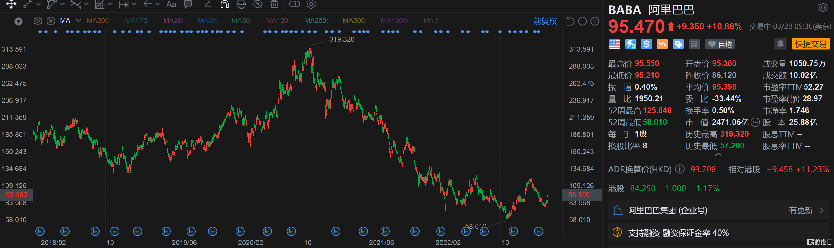
Task: Click the earliest earnings E marker
Action: [x=40, y=231]
